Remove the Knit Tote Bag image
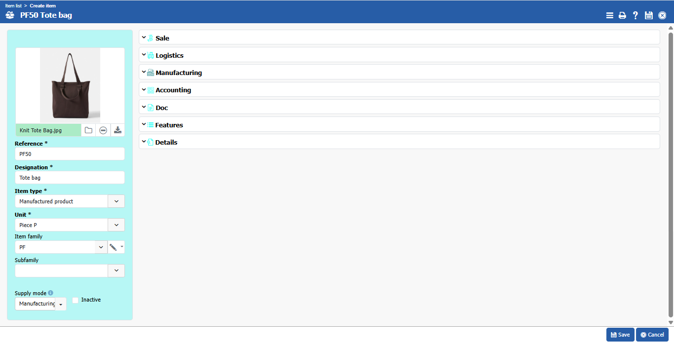This screenshot has width=674, height=345. click(x=103, y=130)
